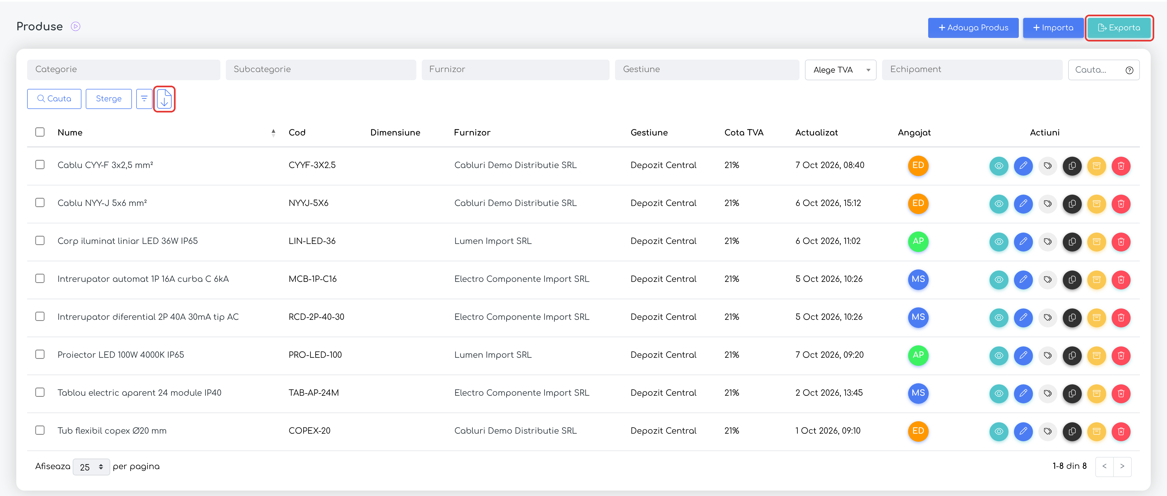
Task: Go to next page with right arrow
Action: pyautogui.click(x=1122, y=466)
